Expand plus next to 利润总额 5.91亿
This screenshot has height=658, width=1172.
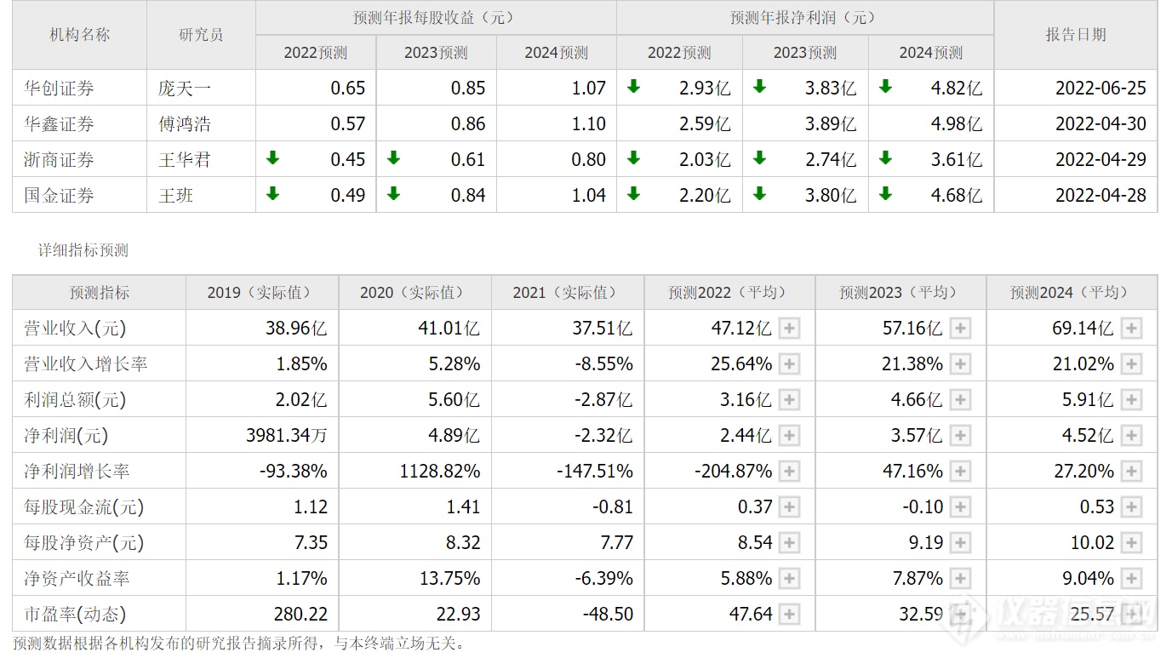(x=1131, y=400)
